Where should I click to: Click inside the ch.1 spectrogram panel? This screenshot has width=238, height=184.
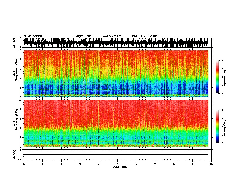(116, 73)
